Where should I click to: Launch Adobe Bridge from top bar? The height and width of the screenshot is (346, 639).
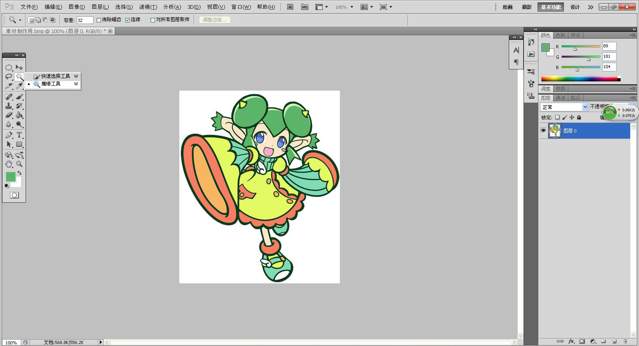(x=290, y=7)
